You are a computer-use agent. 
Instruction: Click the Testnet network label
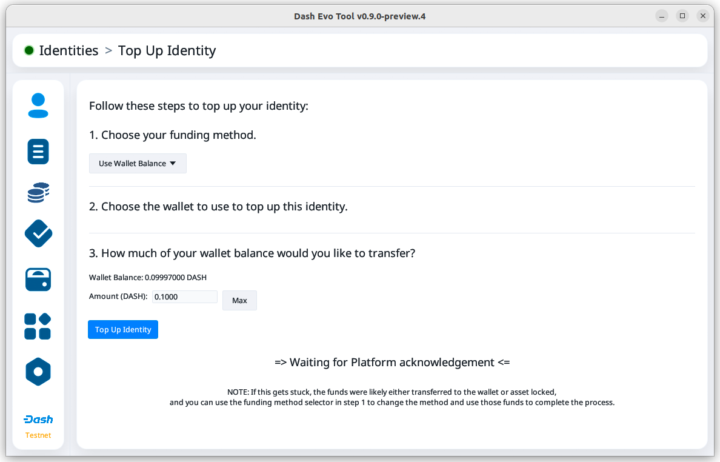38,435
